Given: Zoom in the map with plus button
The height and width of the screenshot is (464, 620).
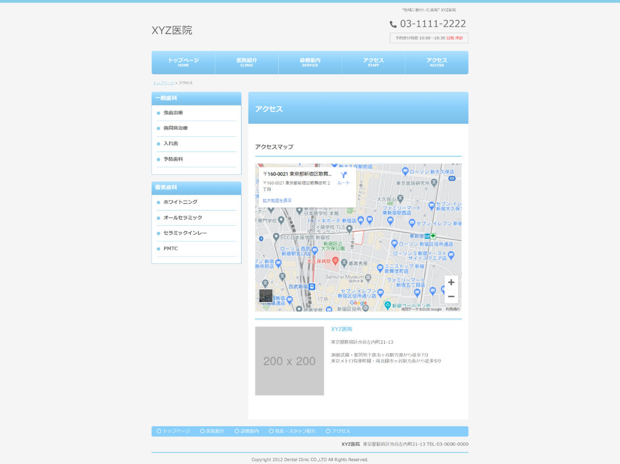Looking at the screenshot, I should pos(451,282).
